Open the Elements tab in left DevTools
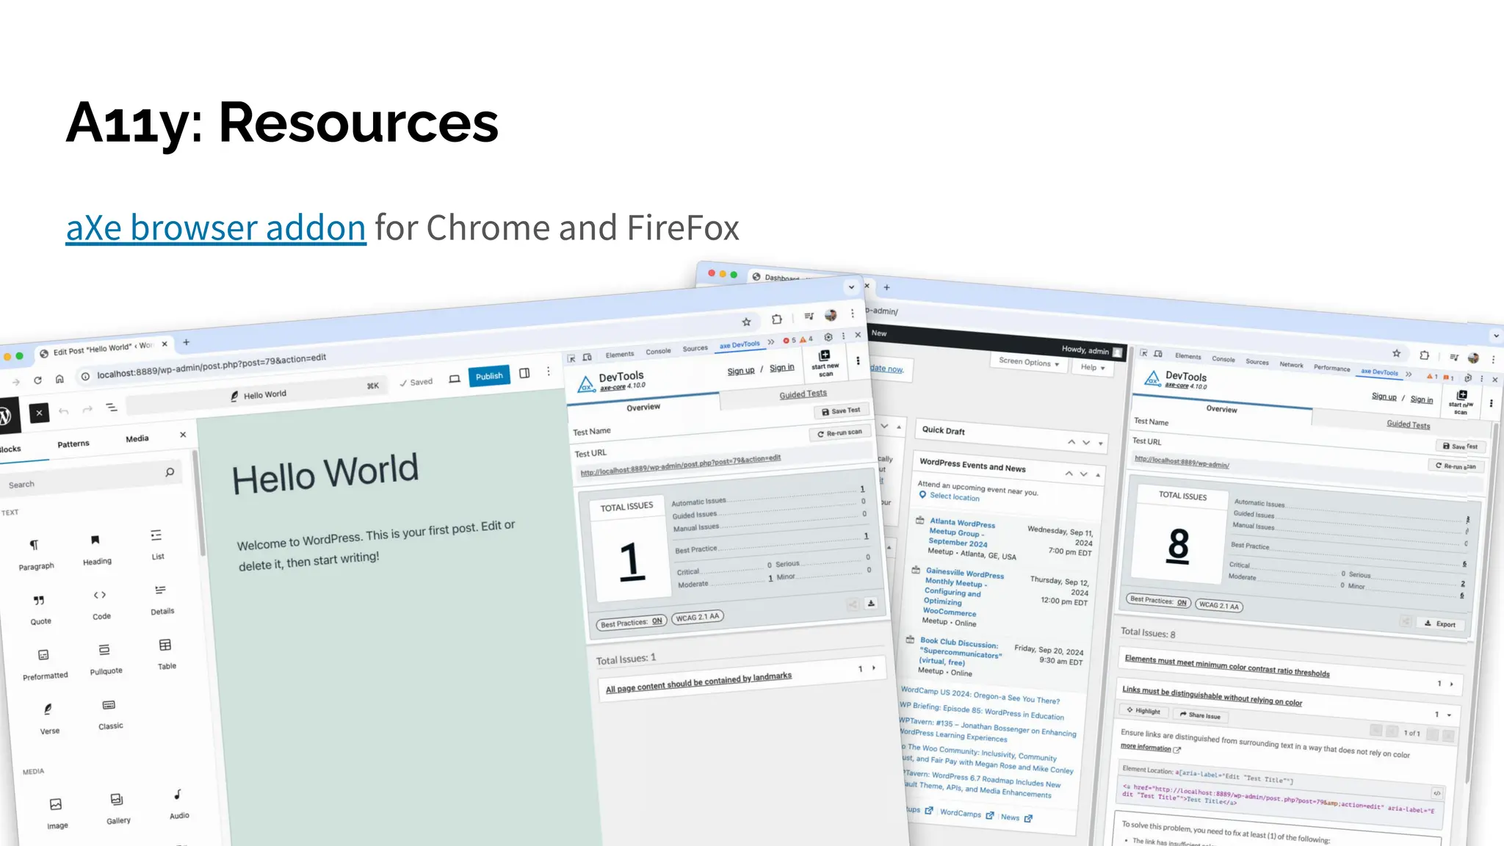 point(620,355)
